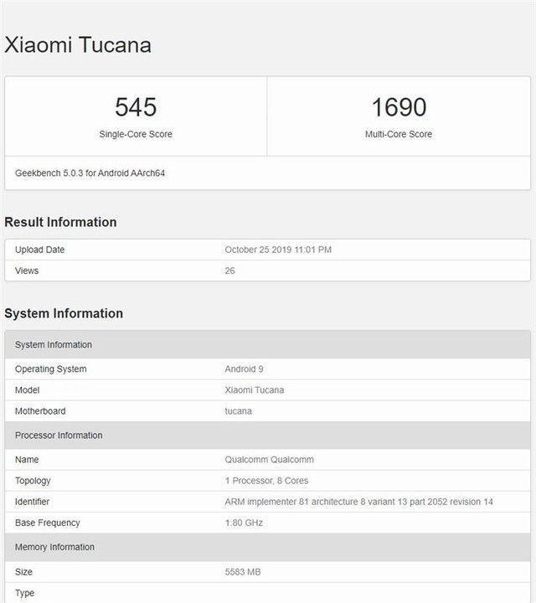536x603 pixels.
Task: Click the Single-Core Score label
Action: click(x=136, y=134)
